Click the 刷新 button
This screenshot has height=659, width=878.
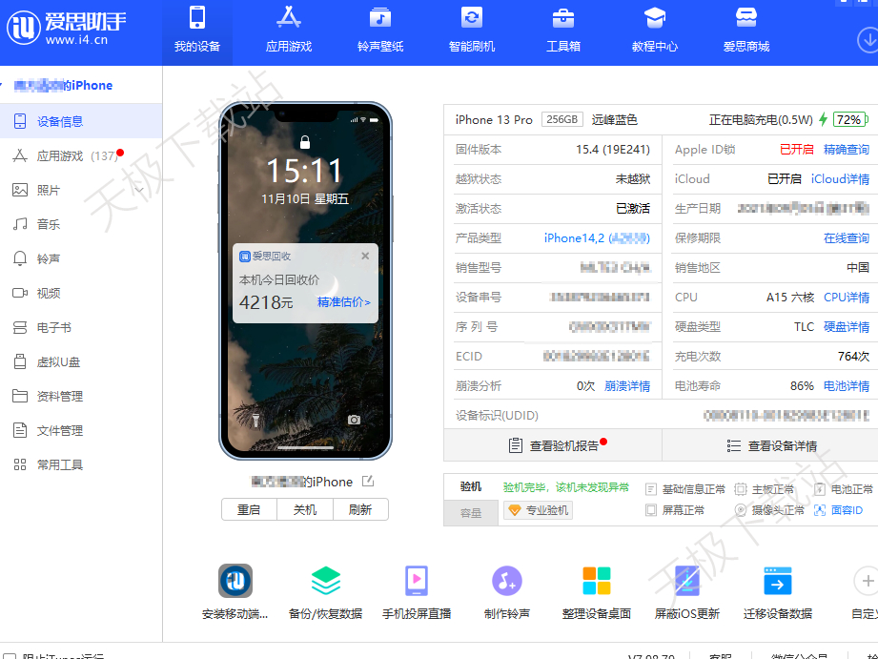[x=360, y=509]
